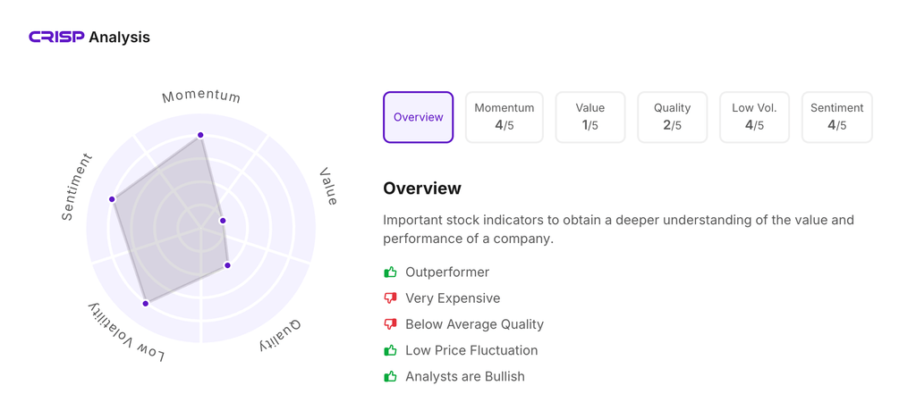This screenshot has height=419, width=916.
Task: Click the Outperformer indicator text
Action: [447, 272]
